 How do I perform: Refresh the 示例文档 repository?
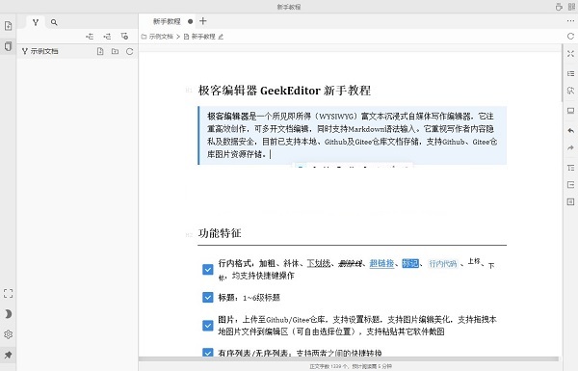[x=129, y=51]
